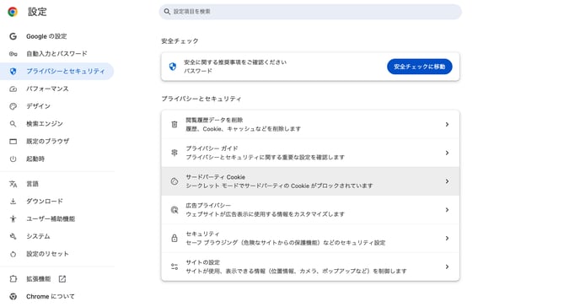Open サードパーティ Cookie settings row

(310, 181)
